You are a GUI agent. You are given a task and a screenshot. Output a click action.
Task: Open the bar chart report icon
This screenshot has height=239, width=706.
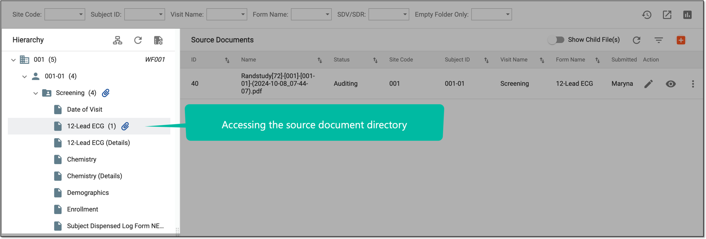(687, 15)
